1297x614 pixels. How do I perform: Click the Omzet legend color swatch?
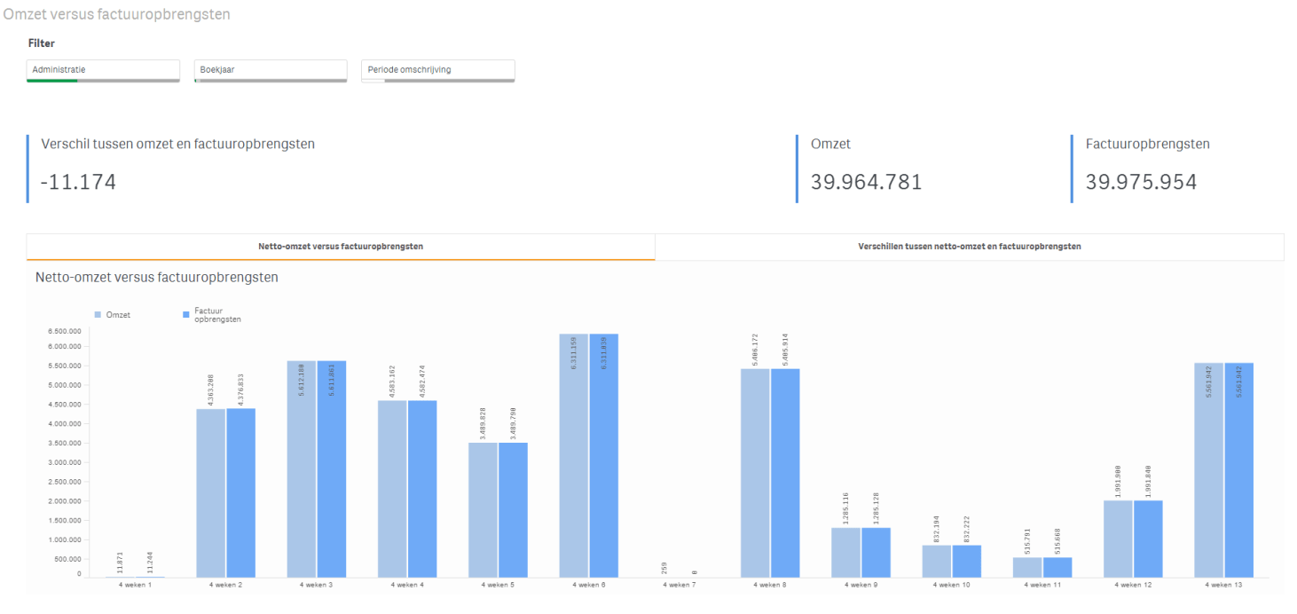coord(98,315)
